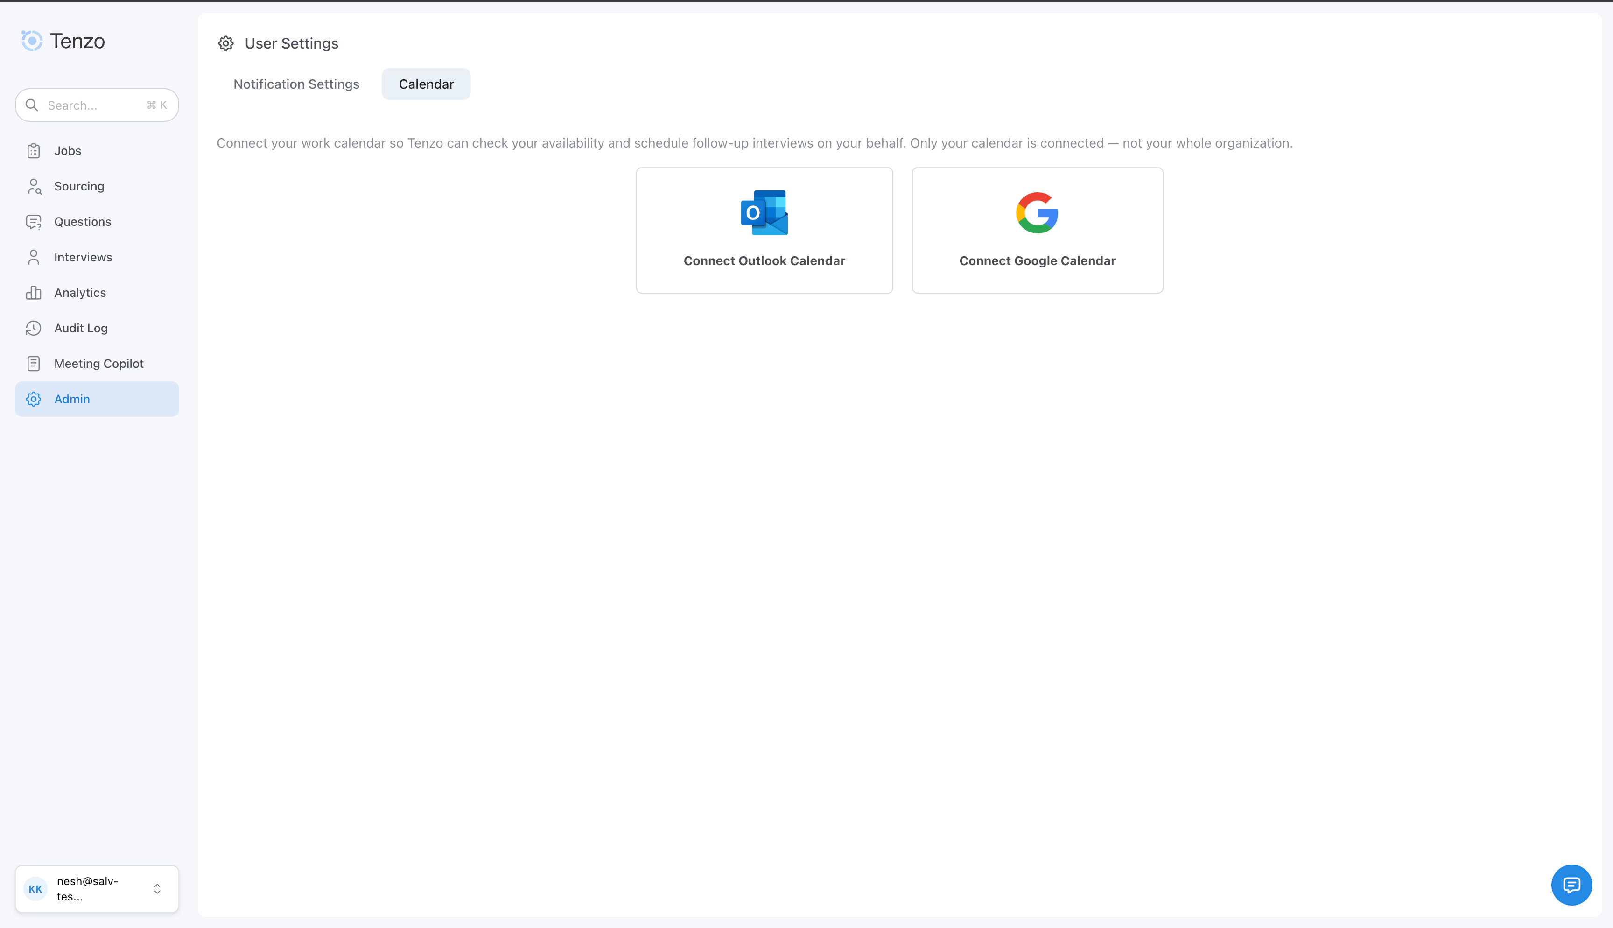Click the search magnifier icon
1613x928 pixels.
coord(32,105)
